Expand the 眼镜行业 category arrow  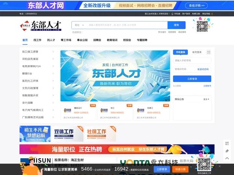53,74
